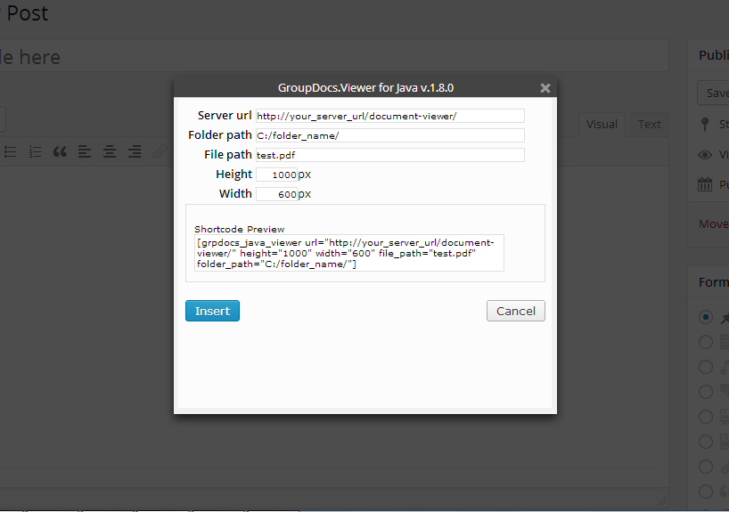Click the File path input field
Viewport: 729px width, 512px height.
[389, 155]
